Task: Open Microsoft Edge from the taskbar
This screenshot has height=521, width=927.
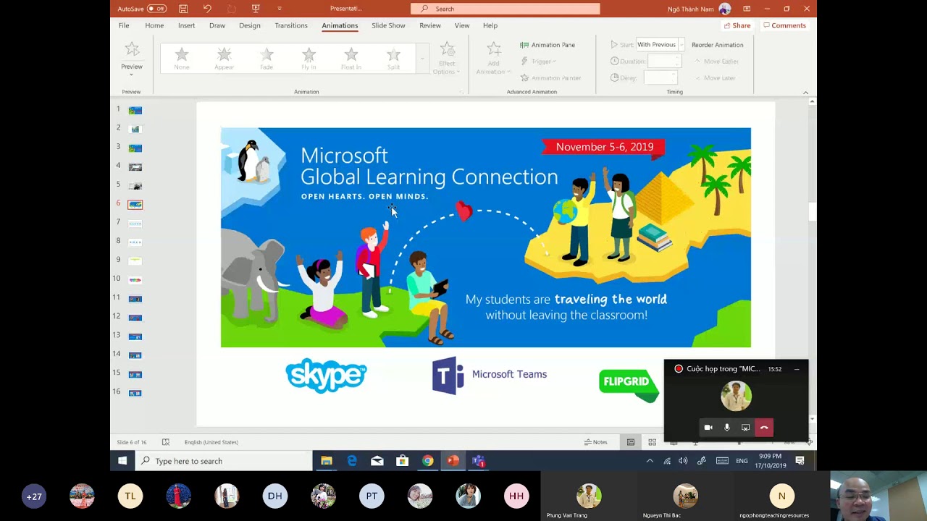Action: pyautogui.click(x=352, y=461)
